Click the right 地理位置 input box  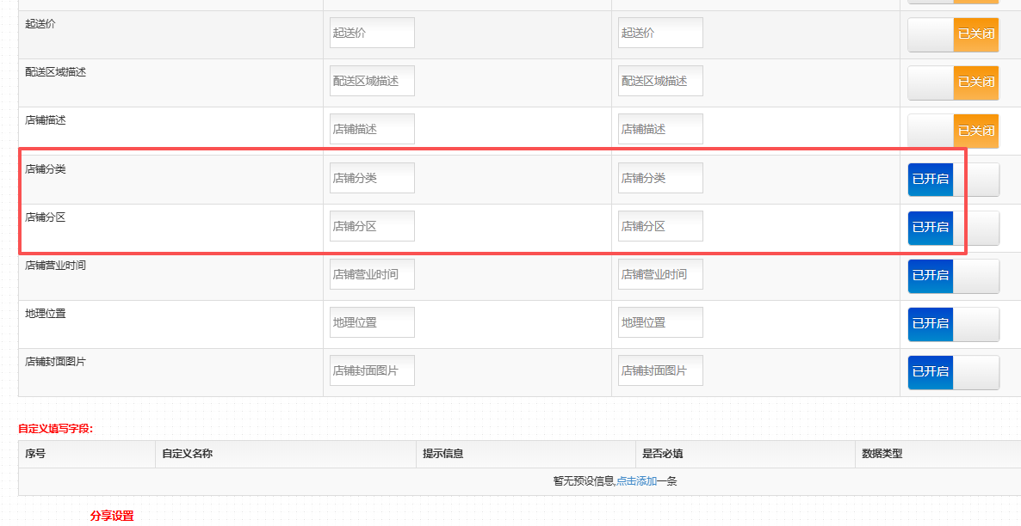(x=660, y=322)
